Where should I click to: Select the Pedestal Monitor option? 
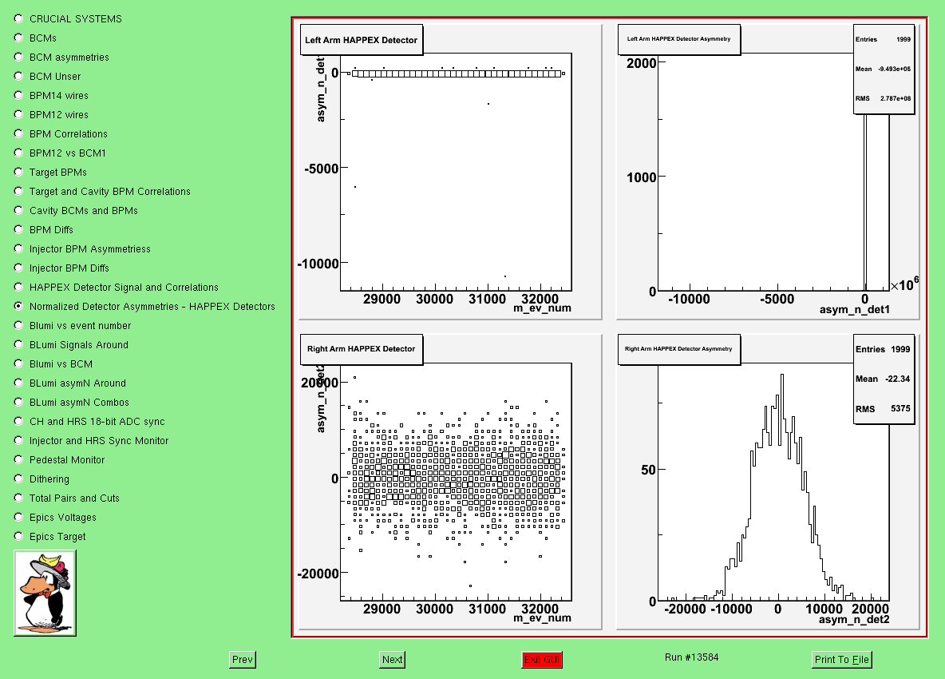tap(18, 460)
